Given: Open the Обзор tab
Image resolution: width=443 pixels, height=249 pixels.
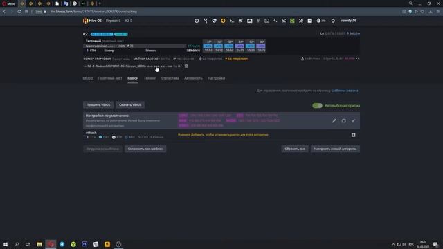Looking at the screenshot, I should click(88, 78).
